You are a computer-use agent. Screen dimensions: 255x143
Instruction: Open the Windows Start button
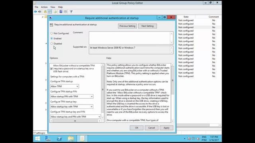pyautogui.click(x=37, y=139)
